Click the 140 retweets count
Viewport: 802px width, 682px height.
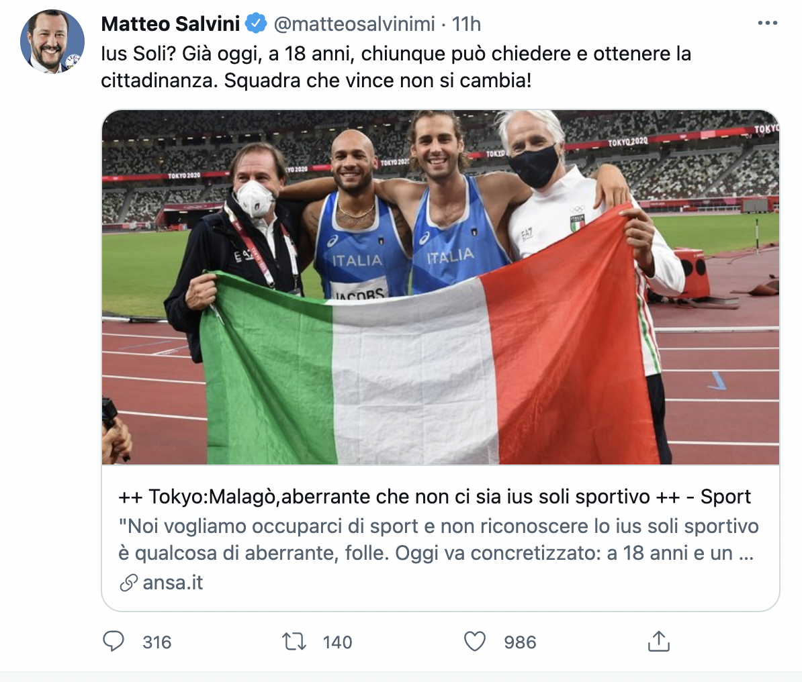tap(337, 642)
